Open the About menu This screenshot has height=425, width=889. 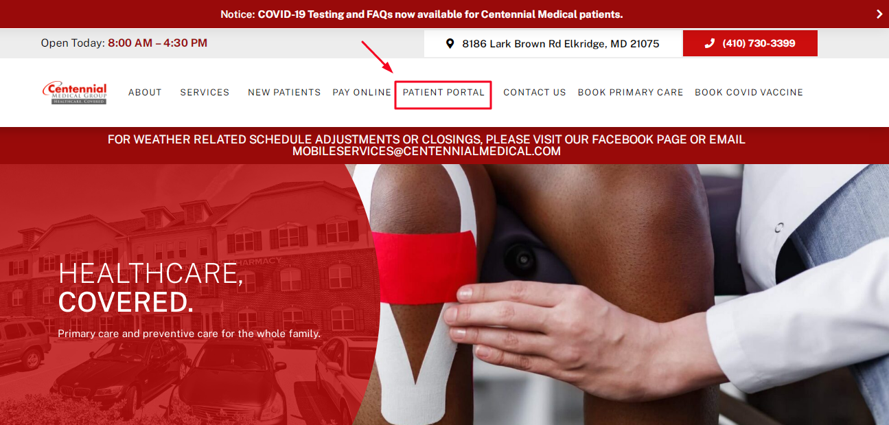[145, 92]
